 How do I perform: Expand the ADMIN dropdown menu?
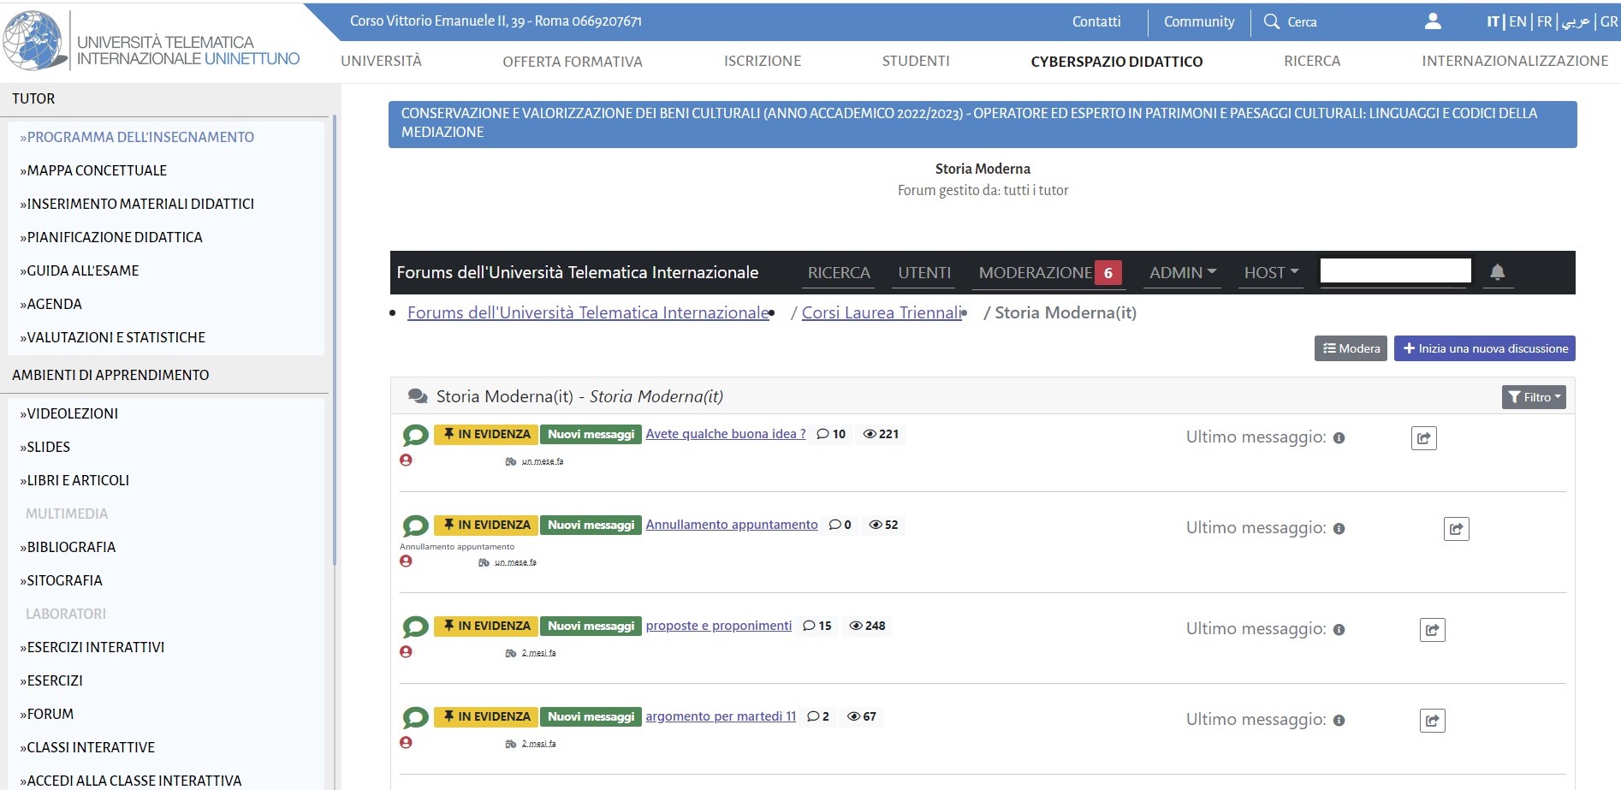(1182, 272)
